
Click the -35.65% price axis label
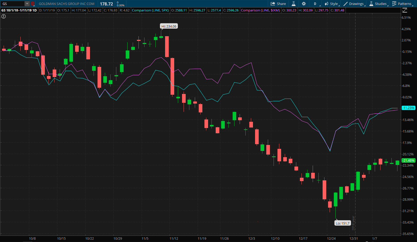click(408, 234)
